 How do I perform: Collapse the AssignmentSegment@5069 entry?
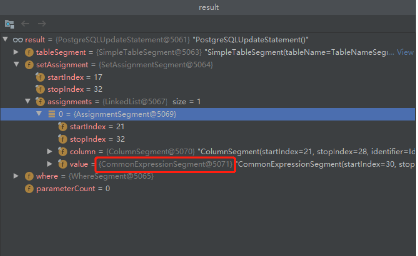click(39, 114)
